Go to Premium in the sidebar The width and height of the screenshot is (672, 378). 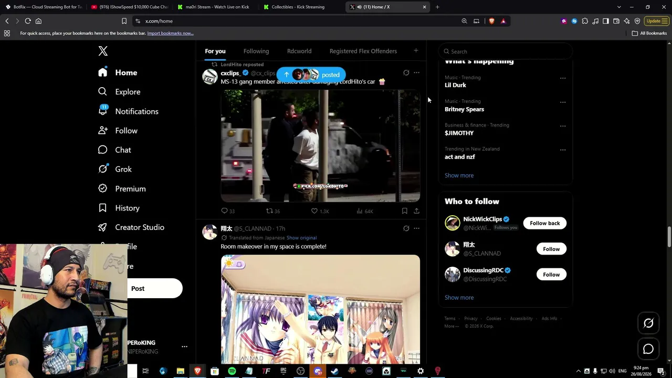point(122,188)
